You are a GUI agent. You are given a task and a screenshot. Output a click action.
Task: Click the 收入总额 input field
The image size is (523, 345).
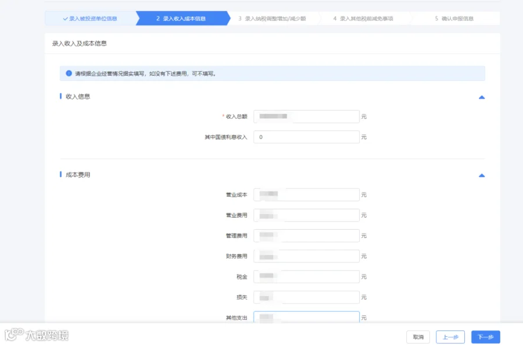pyautogui.click(x=306, y=116)
